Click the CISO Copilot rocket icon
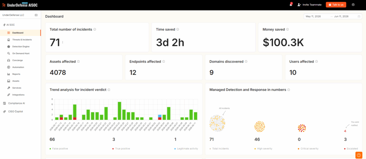 4,112
